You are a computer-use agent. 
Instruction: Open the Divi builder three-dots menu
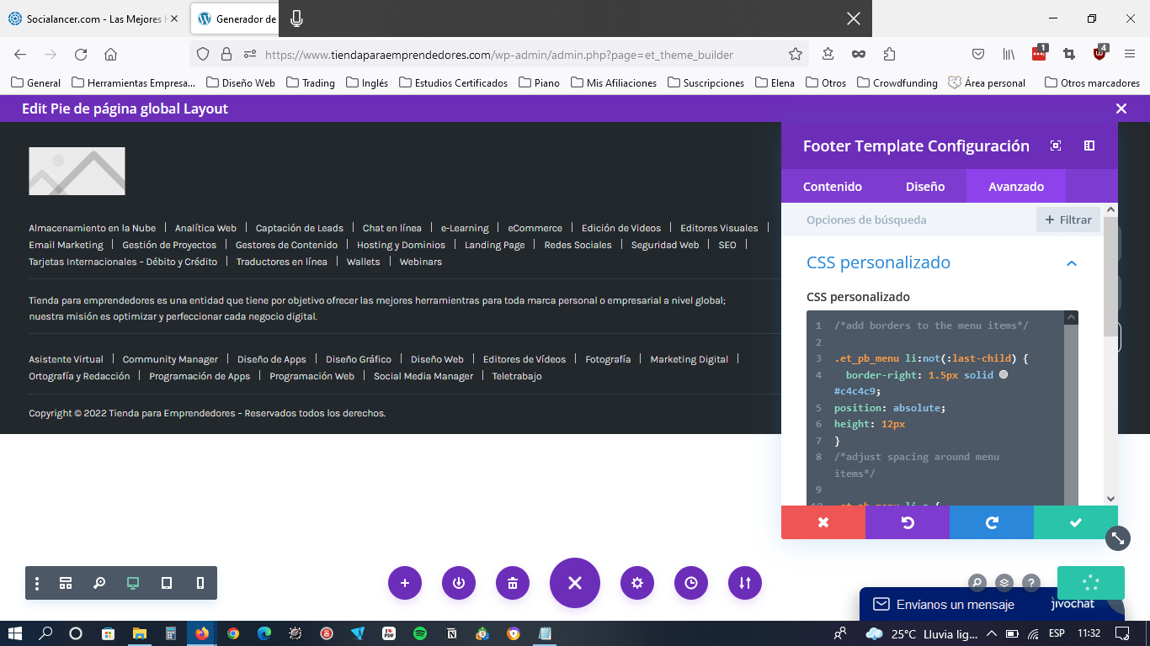pos(37,583)
